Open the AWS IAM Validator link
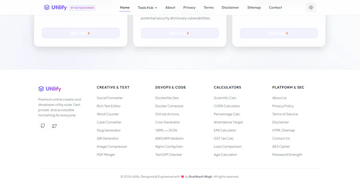Image resolution: width=360 pixels, height=185 pixels. [x=170, y=138]
